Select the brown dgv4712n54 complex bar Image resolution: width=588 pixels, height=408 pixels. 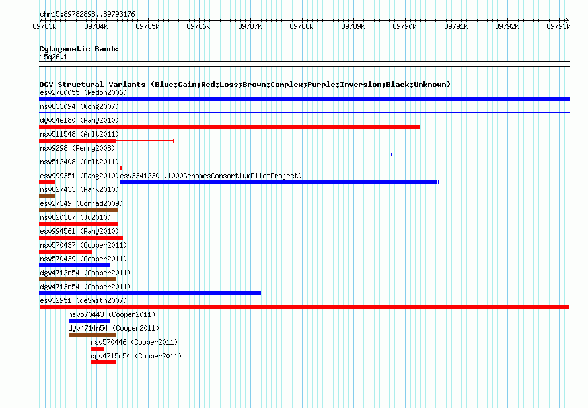pos(77,279)
